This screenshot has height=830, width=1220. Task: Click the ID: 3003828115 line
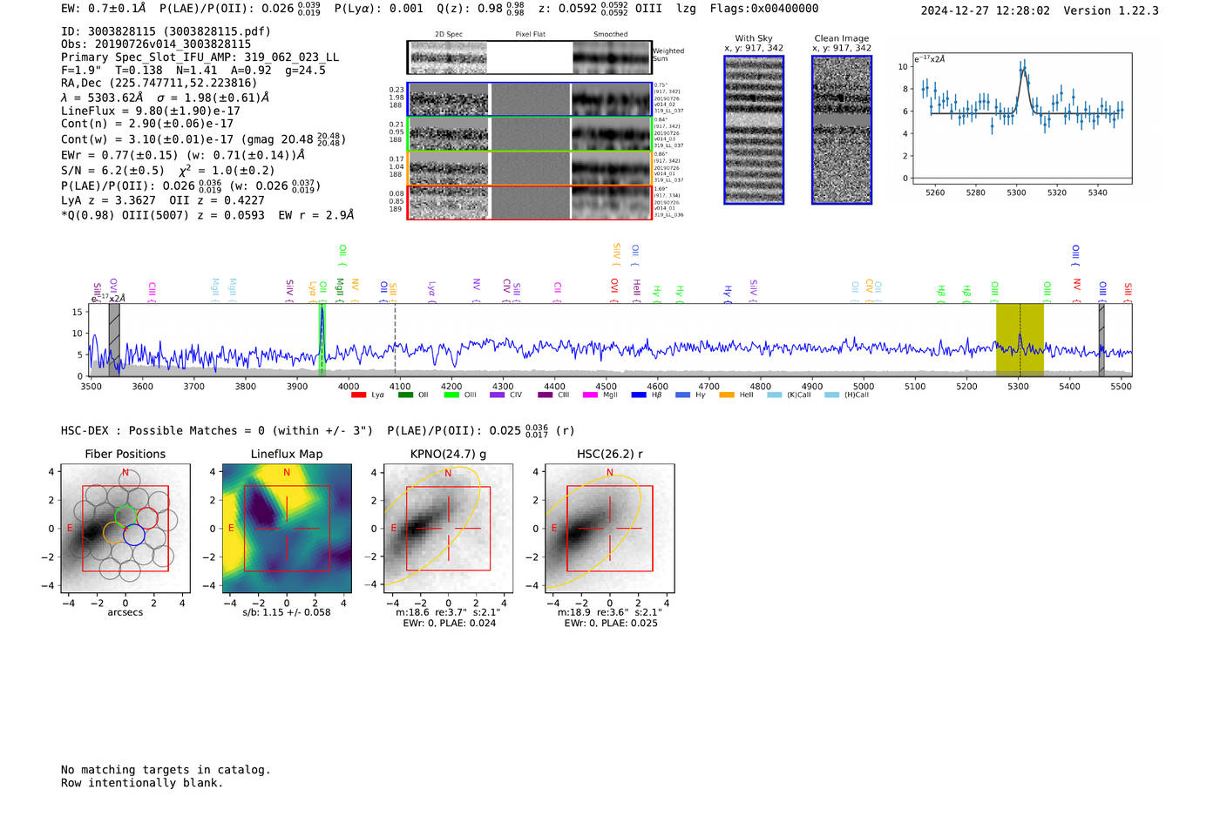tap(166, 31)
